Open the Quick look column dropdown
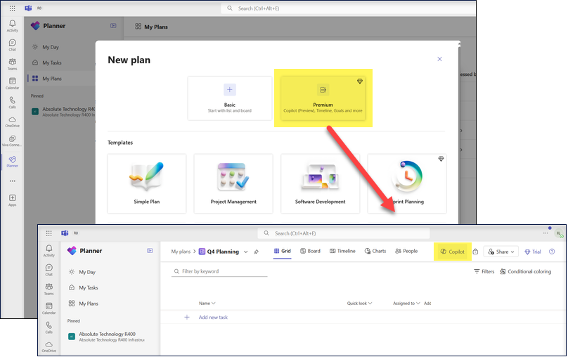 click(x=360, y=304)
